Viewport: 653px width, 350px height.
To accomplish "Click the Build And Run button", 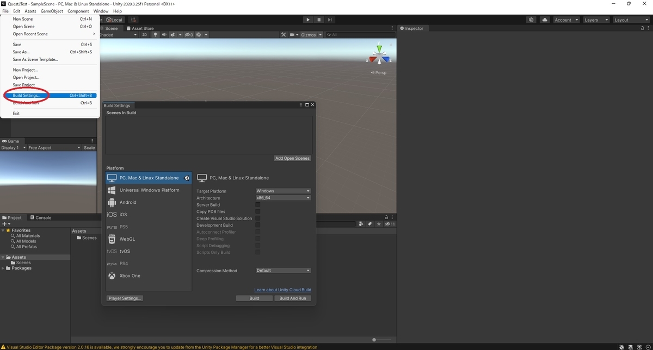I will tap(293, 298).
